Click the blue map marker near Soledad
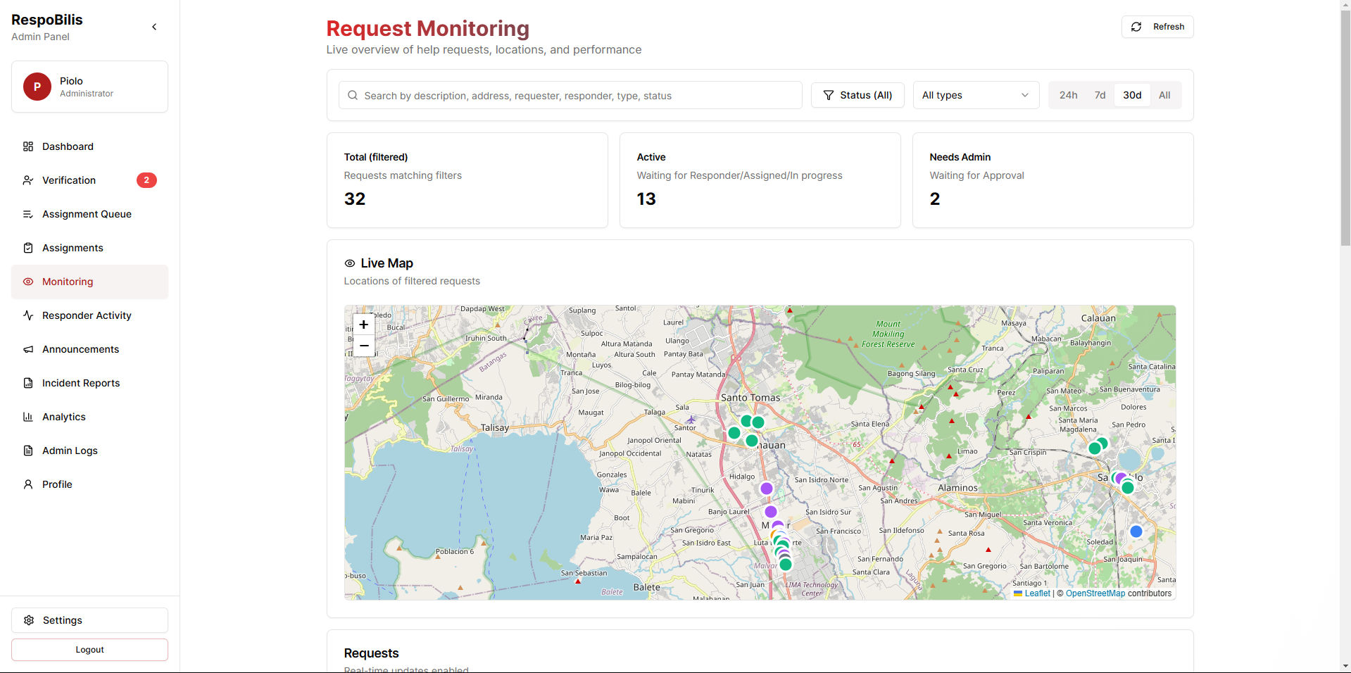The width and height of the screenshot is (1351, 673). click(x=1136, y=532)
